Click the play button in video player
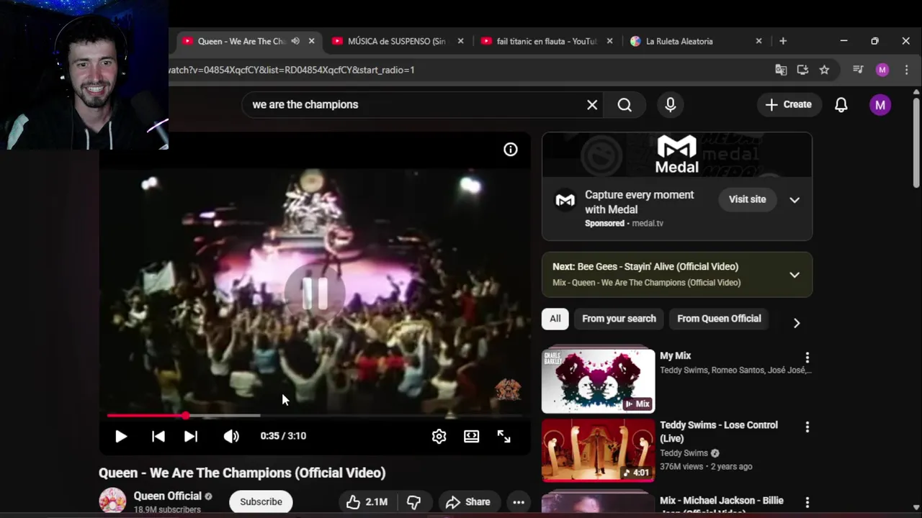The width and height of the screenshot is (922, 518). [121, 436]
